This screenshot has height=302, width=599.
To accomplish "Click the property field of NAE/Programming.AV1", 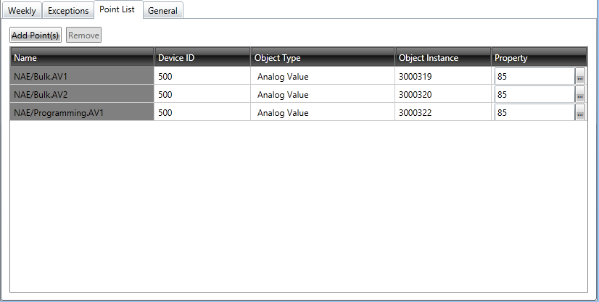I will (x=534, y=112).
